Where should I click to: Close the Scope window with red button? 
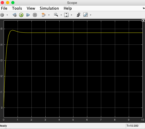point(2,3)
